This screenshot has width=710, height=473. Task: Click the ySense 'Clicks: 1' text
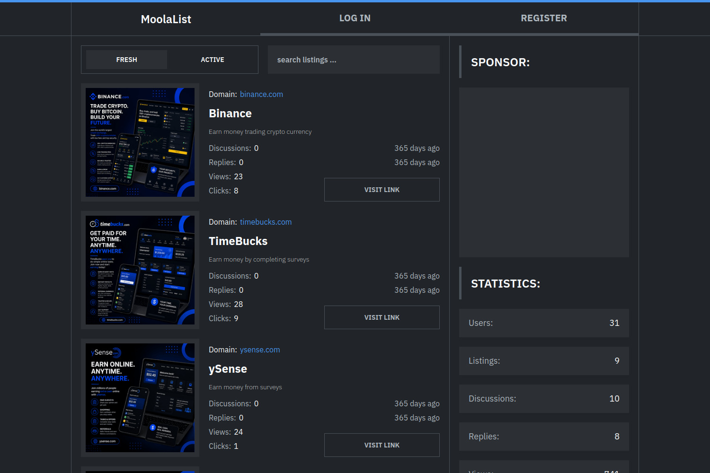pyautogui.click(x=223, y=446)
